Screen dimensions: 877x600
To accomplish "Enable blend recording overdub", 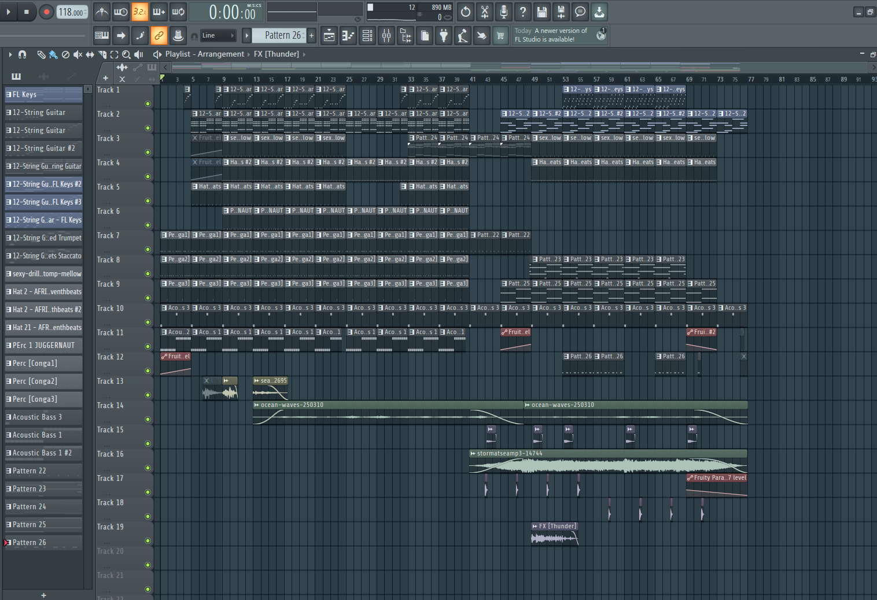I will coord(159,12).
